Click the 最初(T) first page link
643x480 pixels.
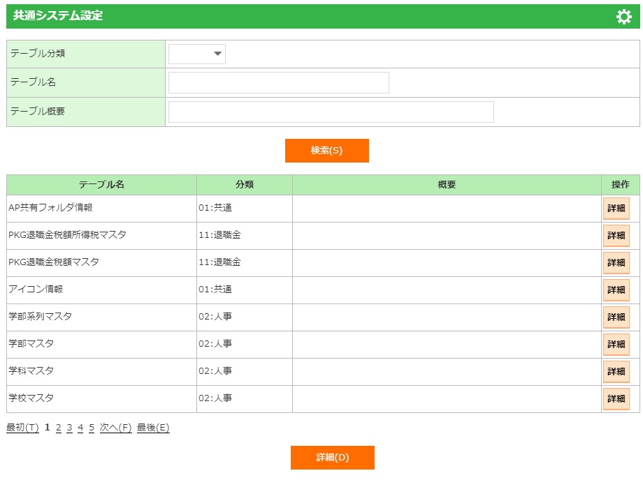pyautogui.click(x=22, y=428)
